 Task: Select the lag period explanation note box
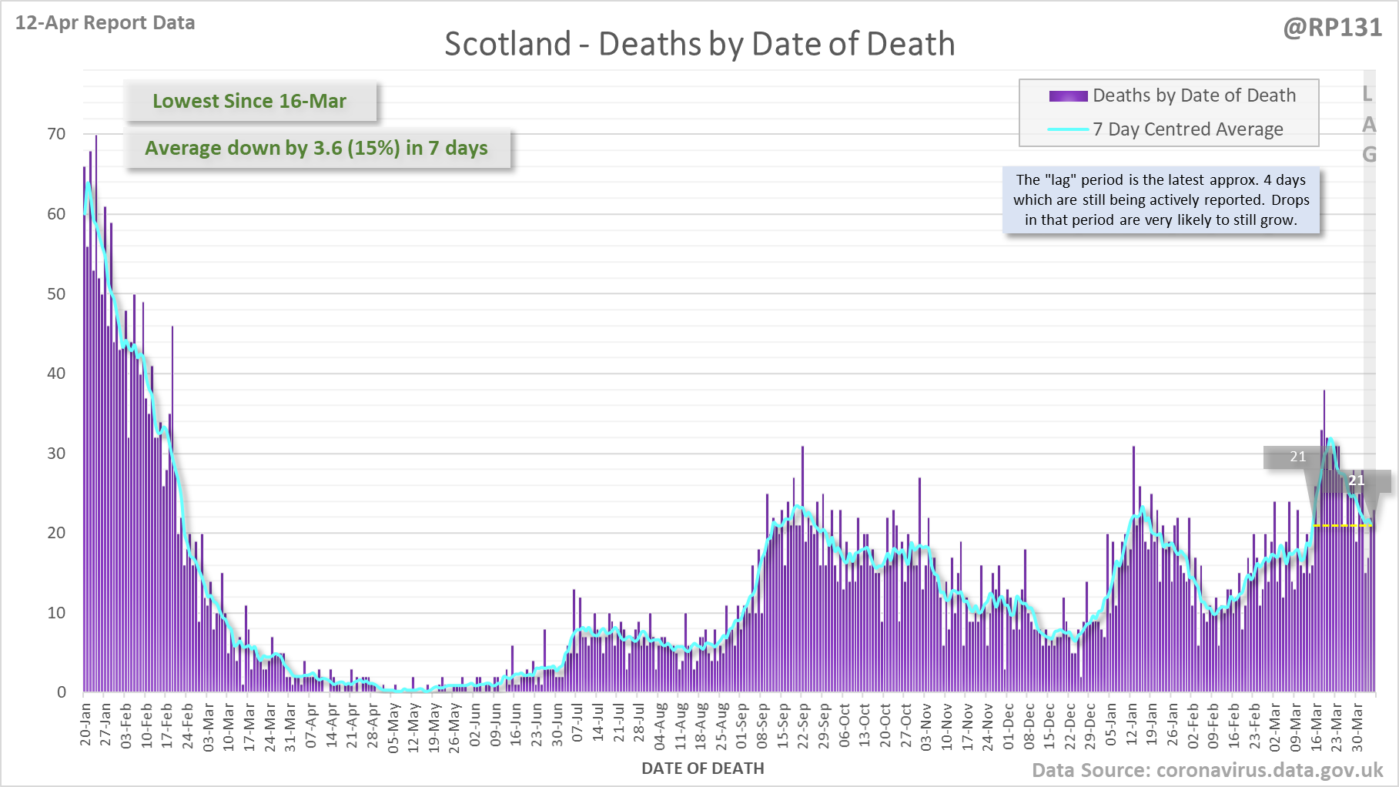pyautogui.click(x=1160, y=200)
